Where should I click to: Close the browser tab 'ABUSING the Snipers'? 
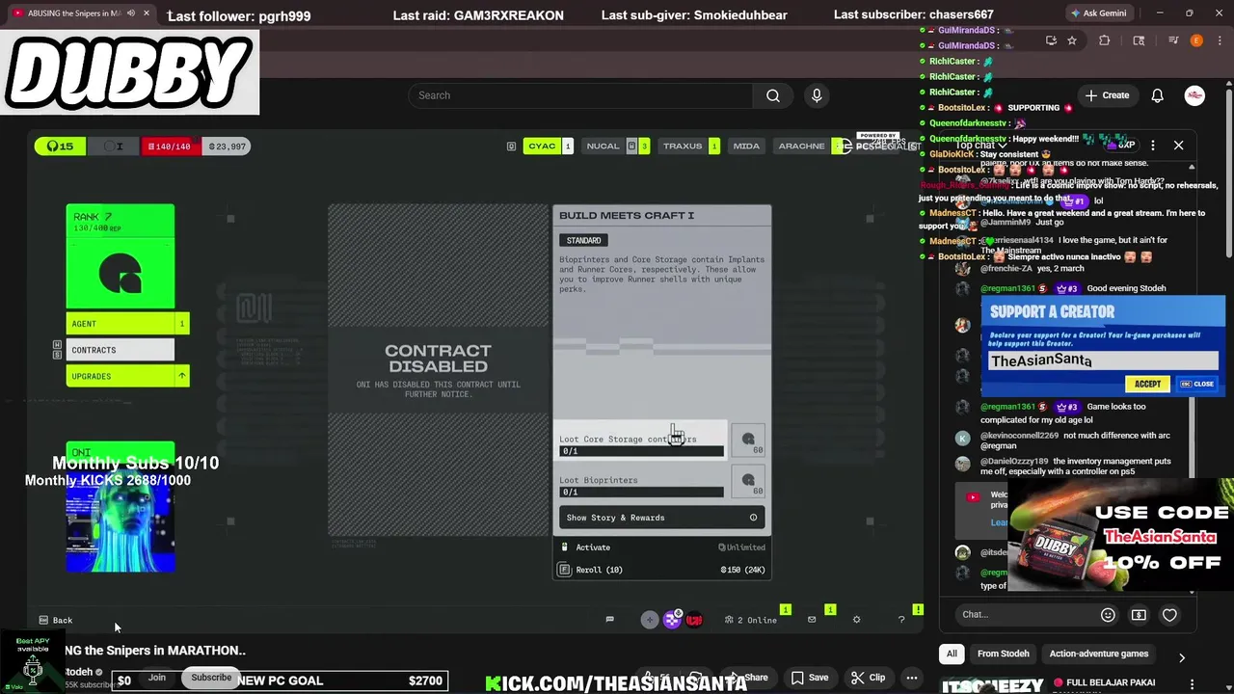[146, 13]
